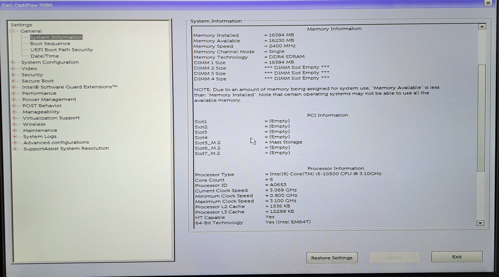Image resolution: width=499 pixels, height=277 pixels.
Task: Expand the Wireless node
Action: tap(14, 124)
